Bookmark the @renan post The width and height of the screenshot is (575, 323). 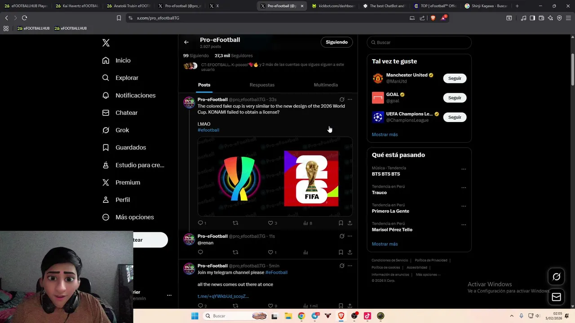[341, 252]
